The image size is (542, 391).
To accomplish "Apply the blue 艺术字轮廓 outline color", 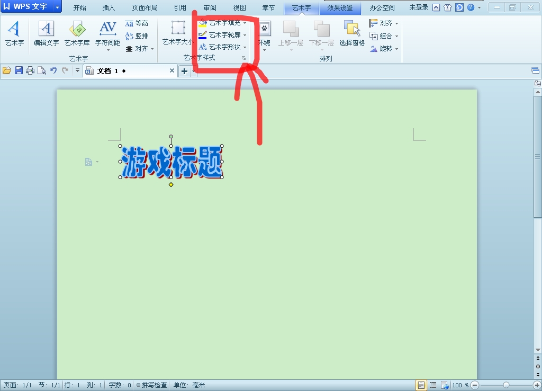I will (203, 35).
